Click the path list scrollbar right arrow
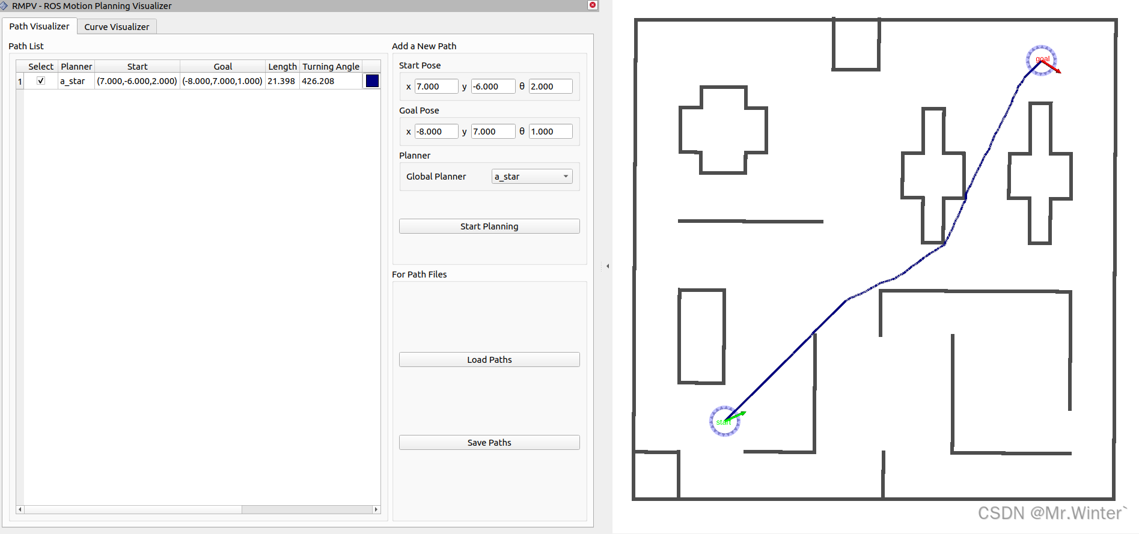The image size is (1139, 534). click(x=376, y=509)
